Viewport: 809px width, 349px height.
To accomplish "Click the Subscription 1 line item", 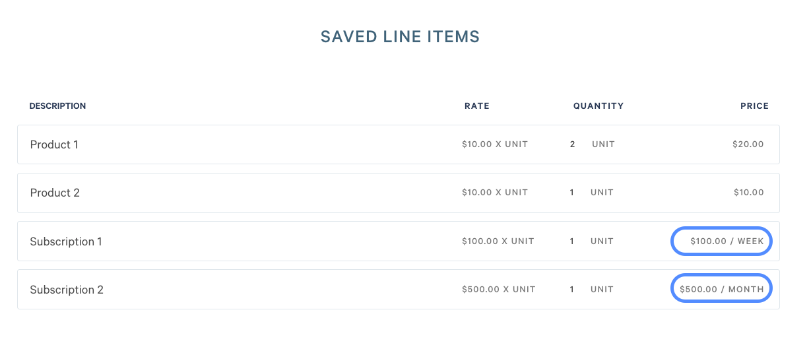I will (399, 241).
